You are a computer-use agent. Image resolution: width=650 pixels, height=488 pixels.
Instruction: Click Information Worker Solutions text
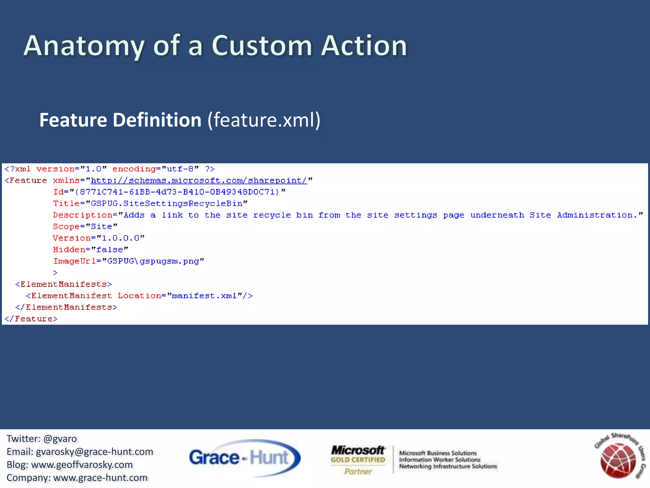tap(440, 460)
